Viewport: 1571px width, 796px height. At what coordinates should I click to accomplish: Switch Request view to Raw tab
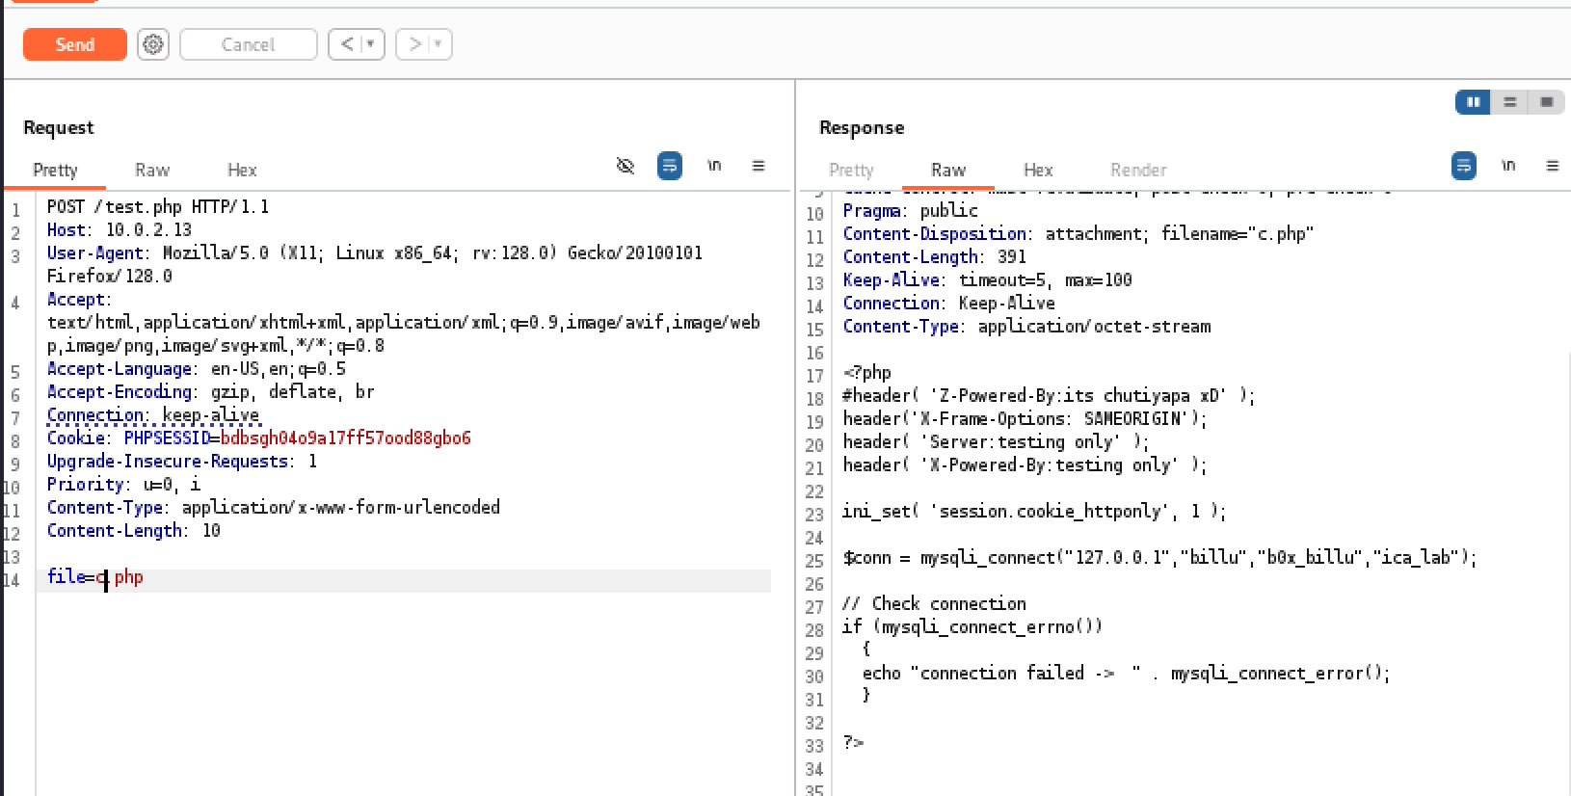(x=152, y=171)
